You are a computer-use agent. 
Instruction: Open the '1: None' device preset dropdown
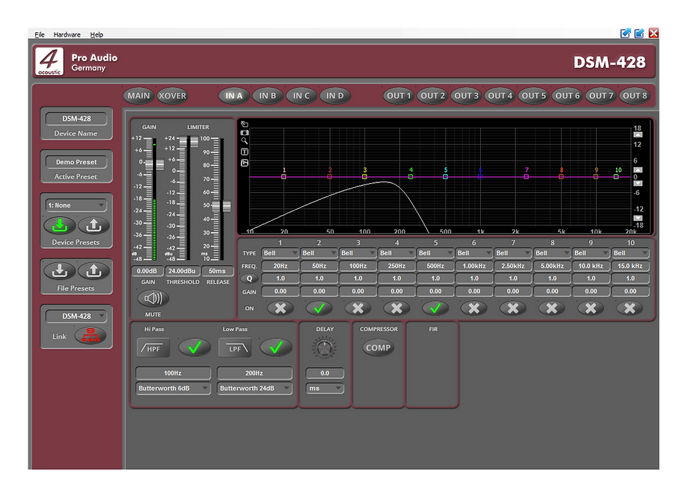pyautogui.click(x=76, y=205)
